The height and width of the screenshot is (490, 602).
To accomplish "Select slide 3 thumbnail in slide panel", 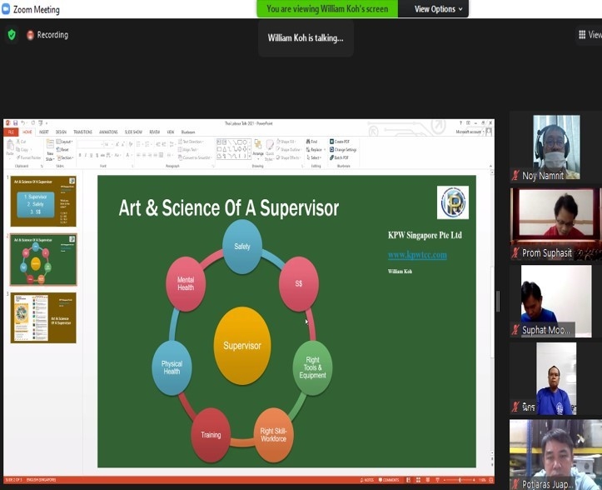I will click(x=43, y=317).
